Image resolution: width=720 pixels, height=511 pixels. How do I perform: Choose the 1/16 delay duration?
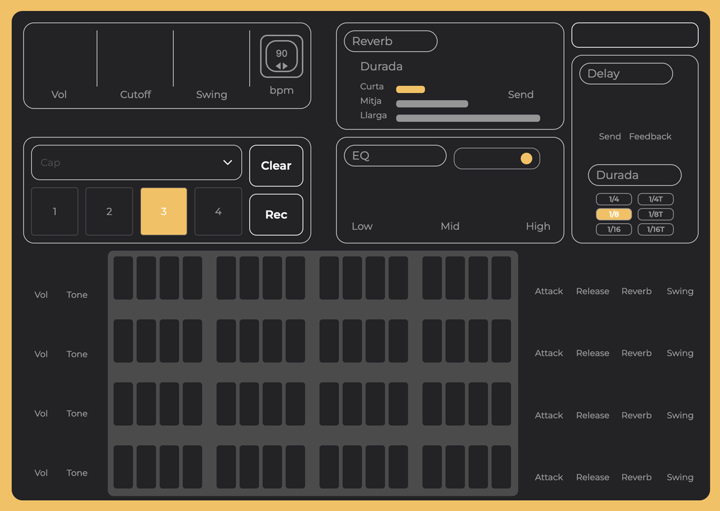pos(614,229)
